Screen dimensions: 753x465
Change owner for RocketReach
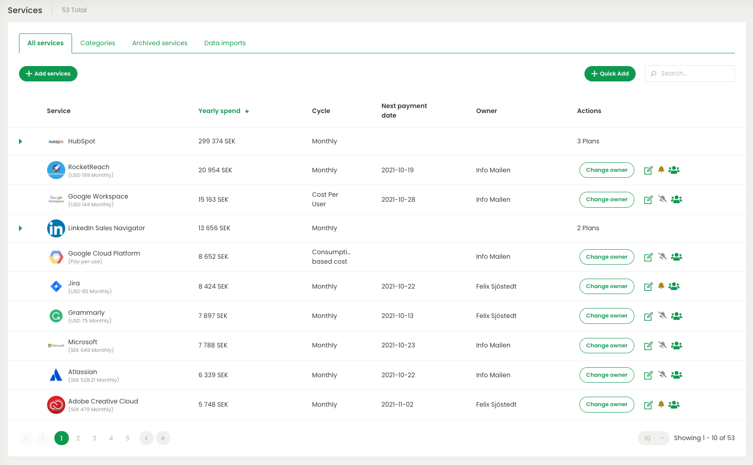click(607, 170)
